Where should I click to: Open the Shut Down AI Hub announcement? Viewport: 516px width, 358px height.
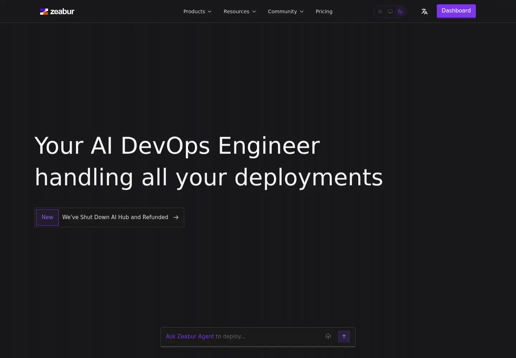(x=109, y=217)
